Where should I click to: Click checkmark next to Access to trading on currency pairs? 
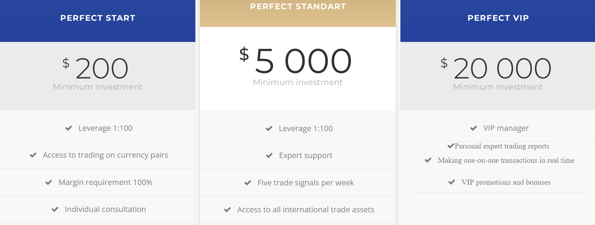[33, 155]
